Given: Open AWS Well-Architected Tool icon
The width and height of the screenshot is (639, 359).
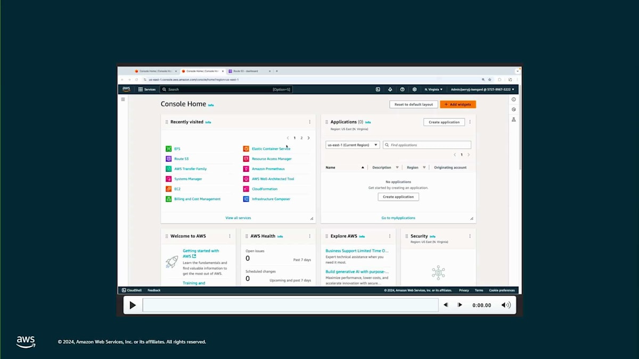Looking at the screenshot, I should 246,179.
